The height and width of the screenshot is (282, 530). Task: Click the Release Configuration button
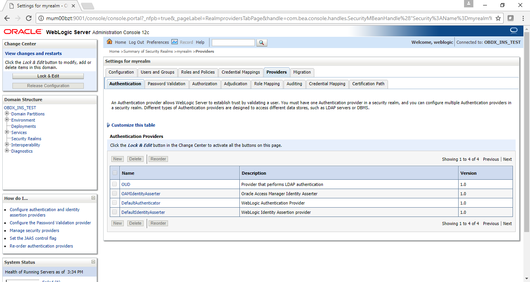click(x=48, y=86)
